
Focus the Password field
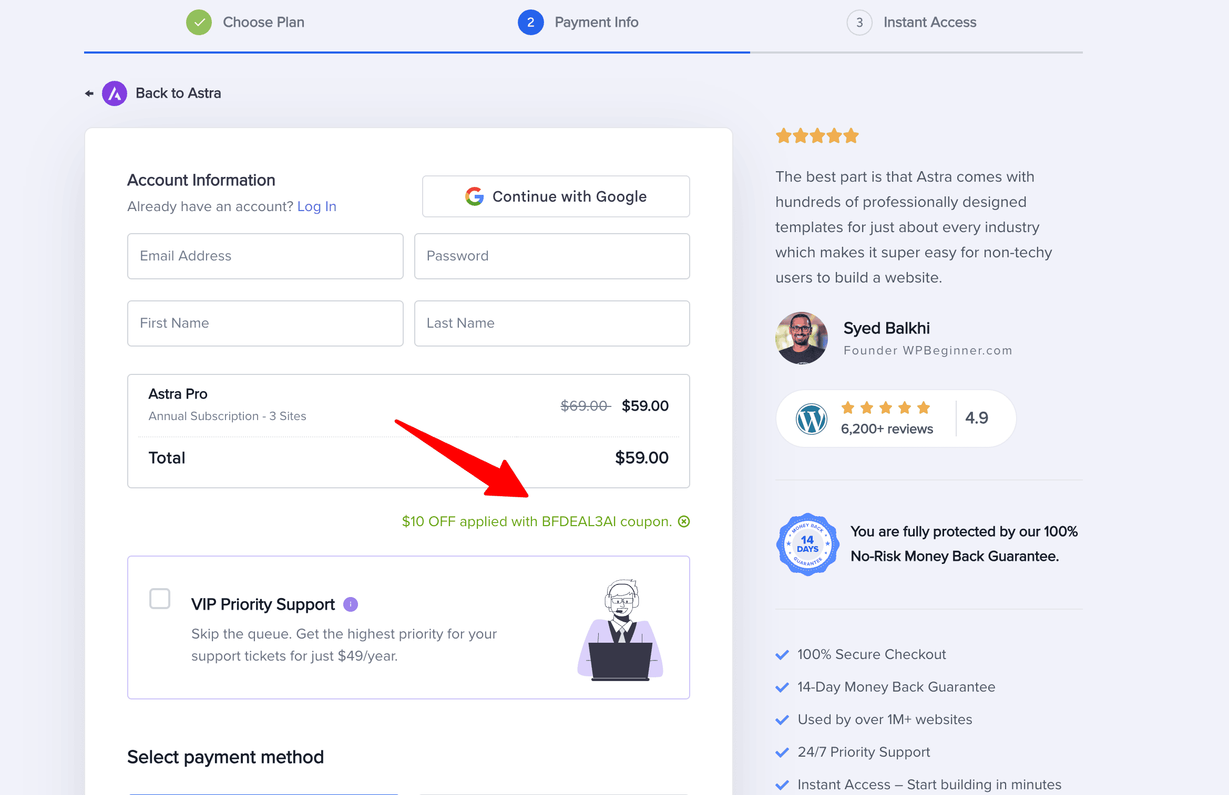coord(552,256)
